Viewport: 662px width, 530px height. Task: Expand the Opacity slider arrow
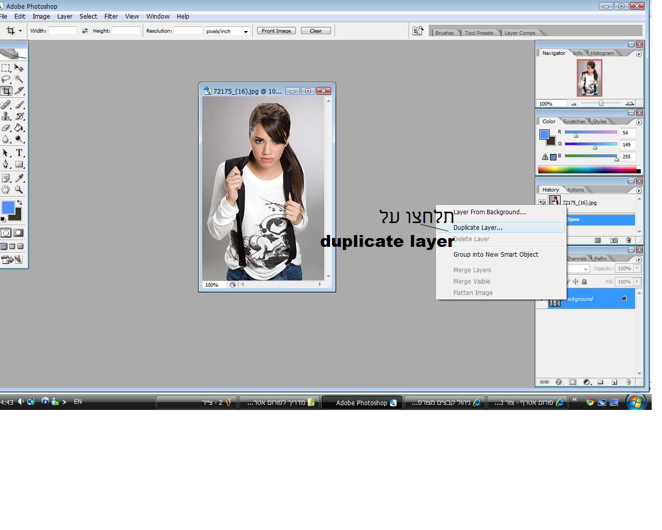(x=637, y=268)
